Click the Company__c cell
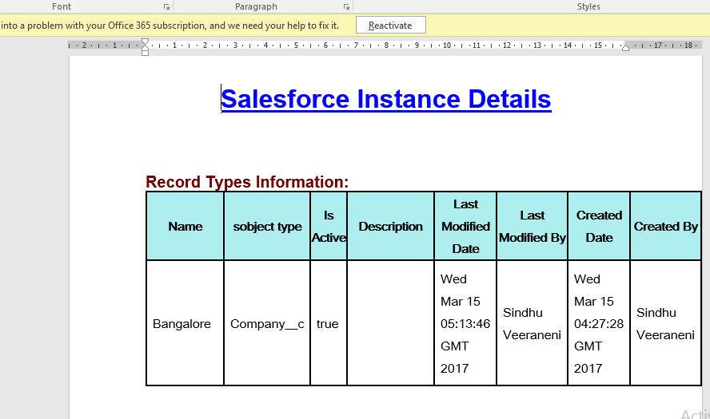The image size is (710, 419). [x=267, y=323]
